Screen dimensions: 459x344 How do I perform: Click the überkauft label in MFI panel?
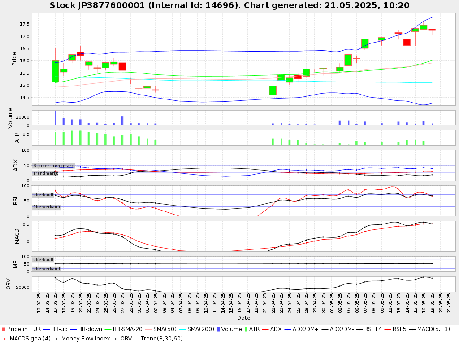(x=43, y=259)
